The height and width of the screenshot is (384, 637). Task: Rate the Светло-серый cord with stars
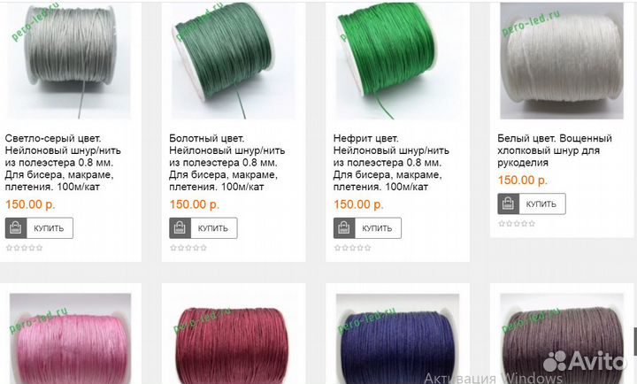pyautogui.click(x=25, y=248)
